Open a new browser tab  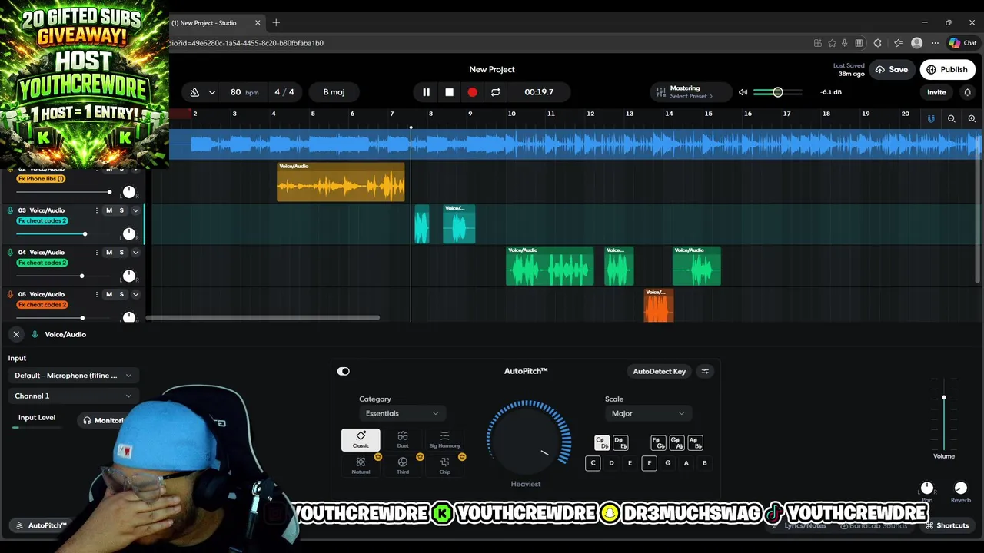click(x=276, y=23)
